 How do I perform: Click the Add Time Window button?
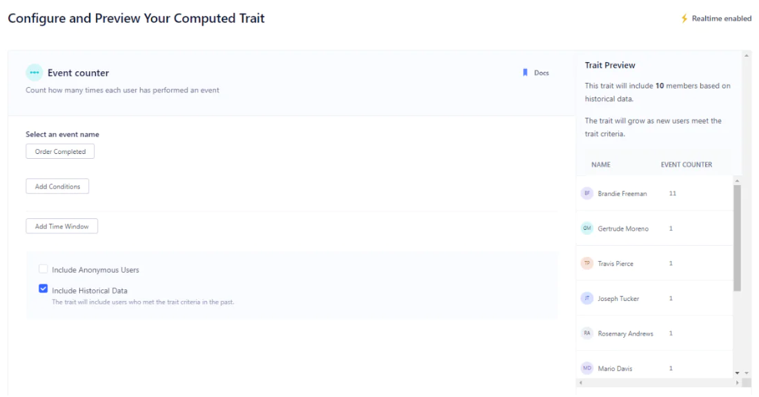pyautogui.click(x=62, y=226)
